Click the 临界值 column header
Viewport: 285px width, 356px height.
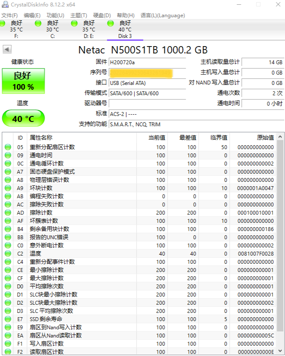tap(214, 137)
